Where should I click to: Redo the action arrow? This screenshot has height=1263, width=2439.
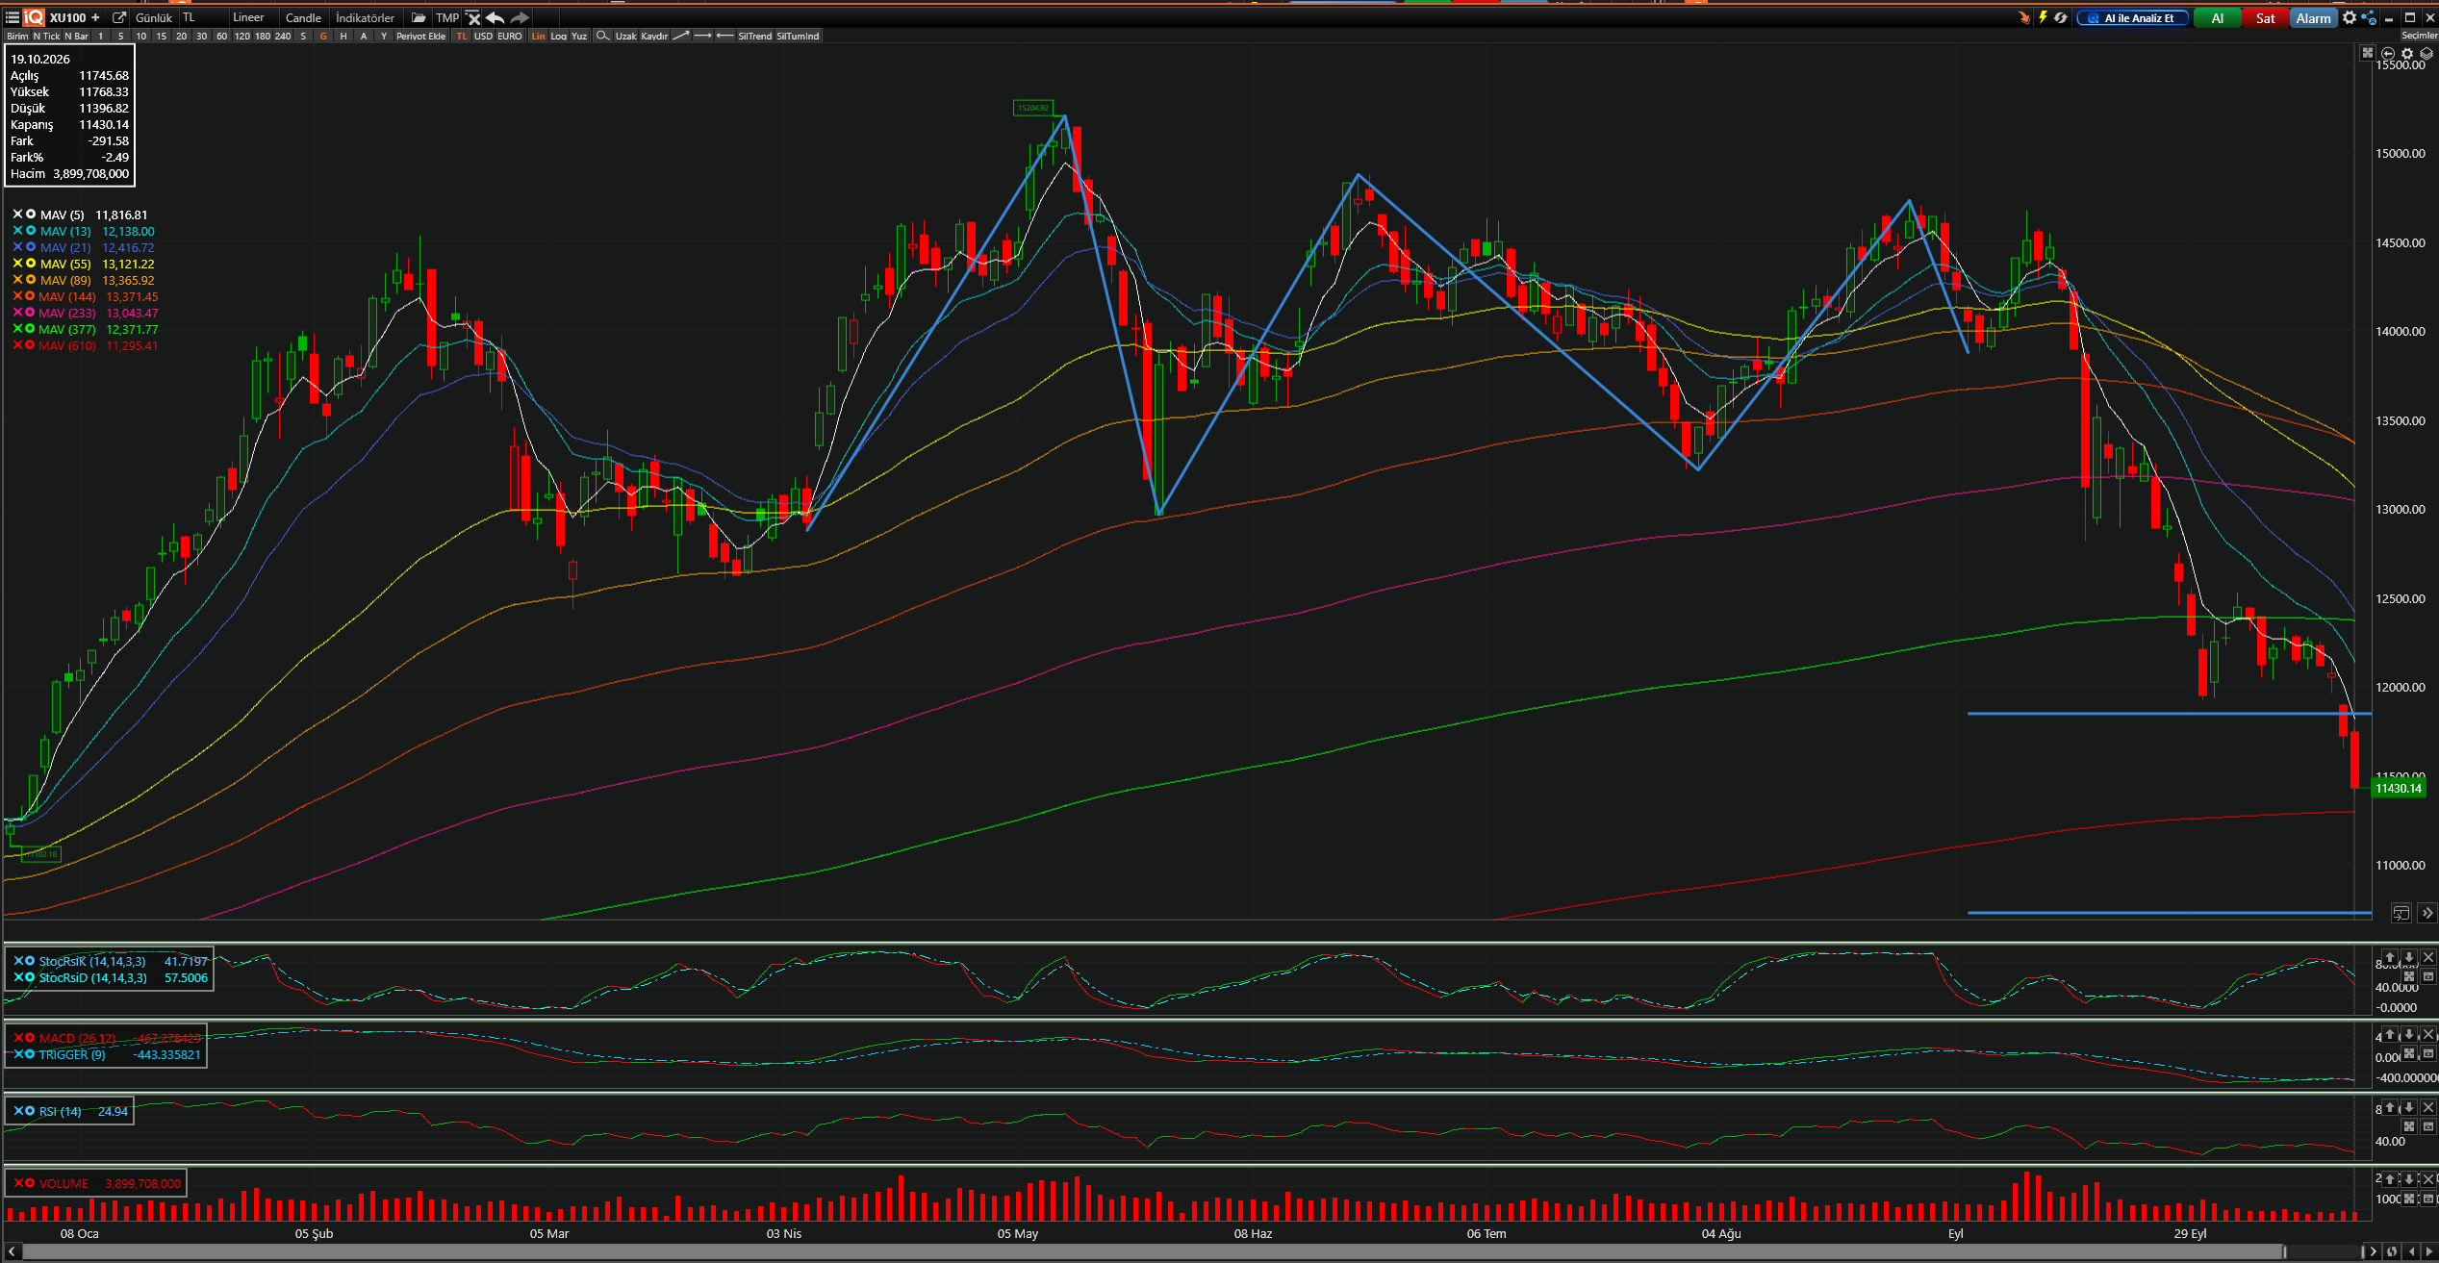[520, 17]
